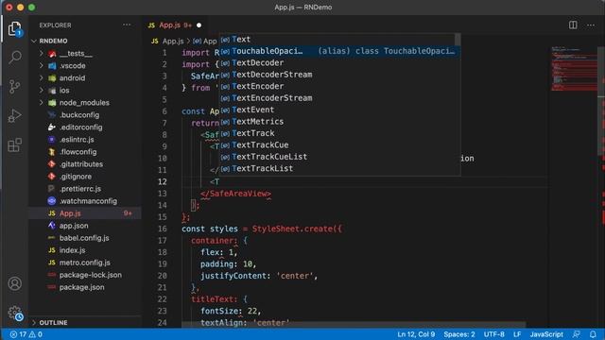Open babel.config.js file

click(x=85, y=238)
